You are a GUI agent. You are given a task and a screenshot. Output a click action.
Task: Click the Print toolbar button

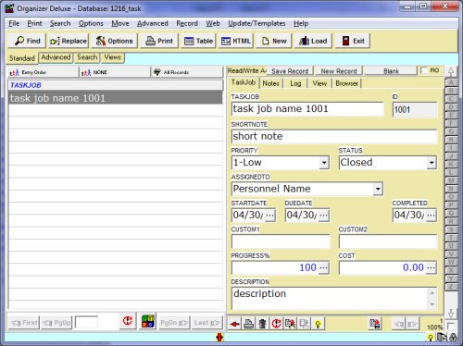coord(159,41)
